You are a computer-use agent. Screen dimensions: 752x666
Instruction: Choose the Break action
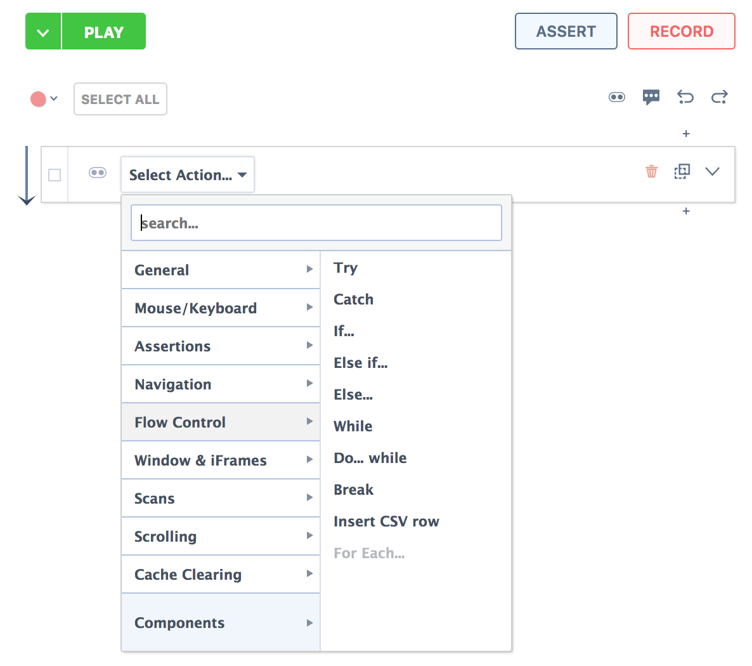353,490
